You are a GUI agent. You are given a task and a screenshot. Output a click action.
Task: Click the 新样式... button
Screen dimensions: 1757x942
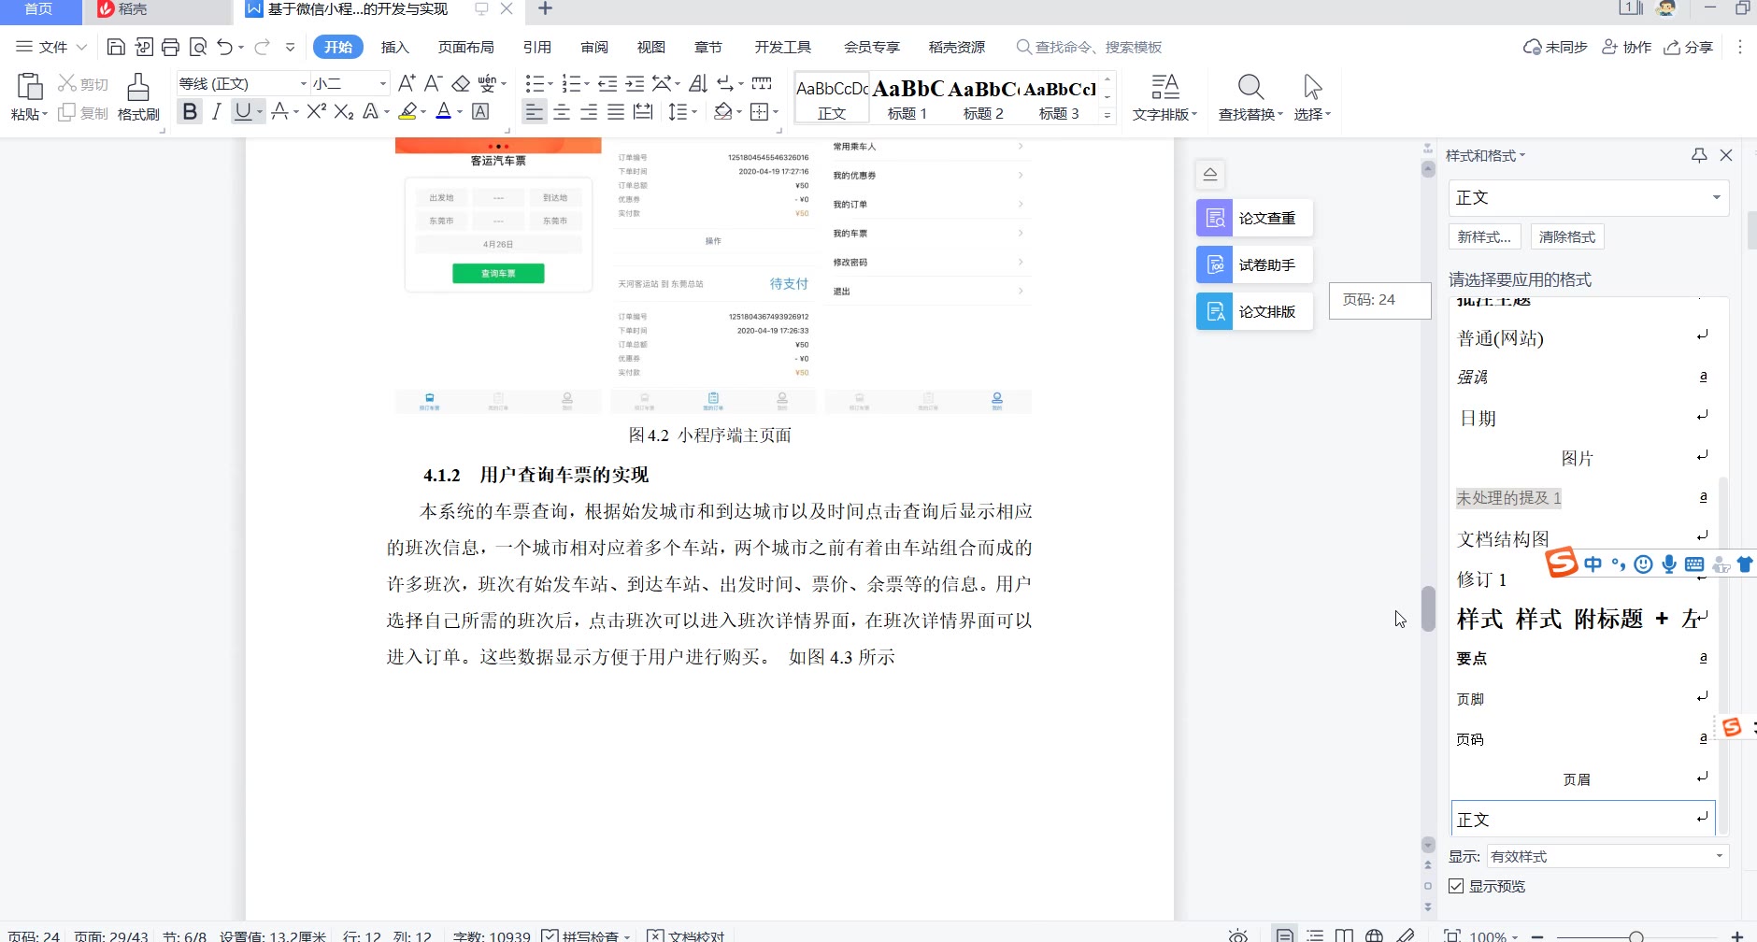pos(1484,237)
